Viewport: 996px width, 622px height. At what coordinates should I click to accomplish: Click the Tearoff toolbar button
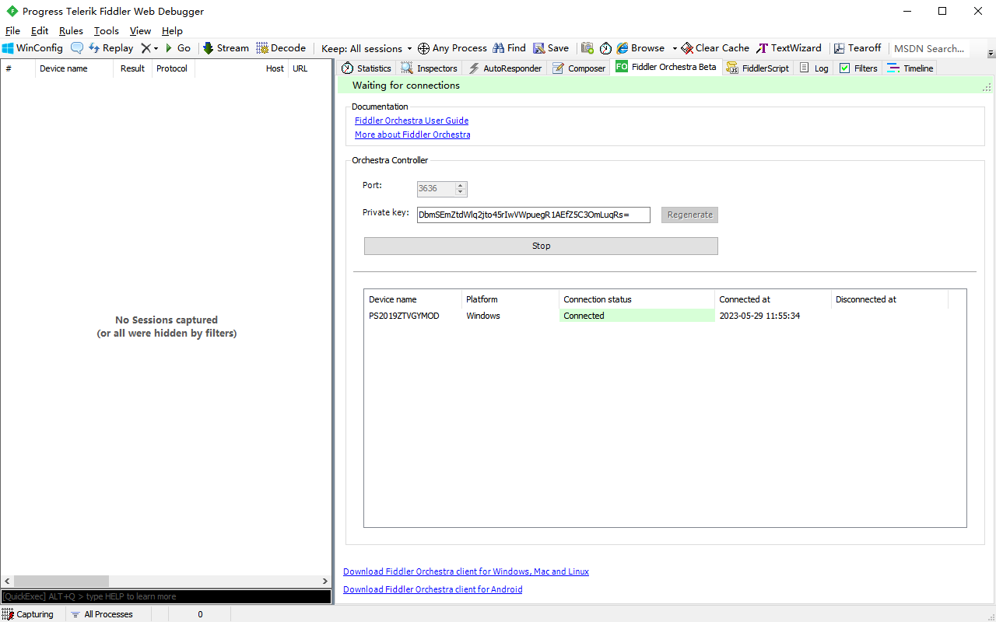coord(857,48)
